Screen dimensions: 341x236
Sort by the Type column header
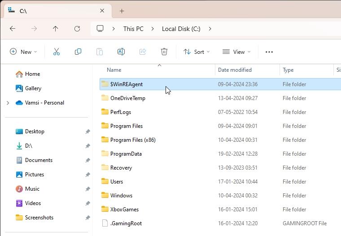coord(288,70)
